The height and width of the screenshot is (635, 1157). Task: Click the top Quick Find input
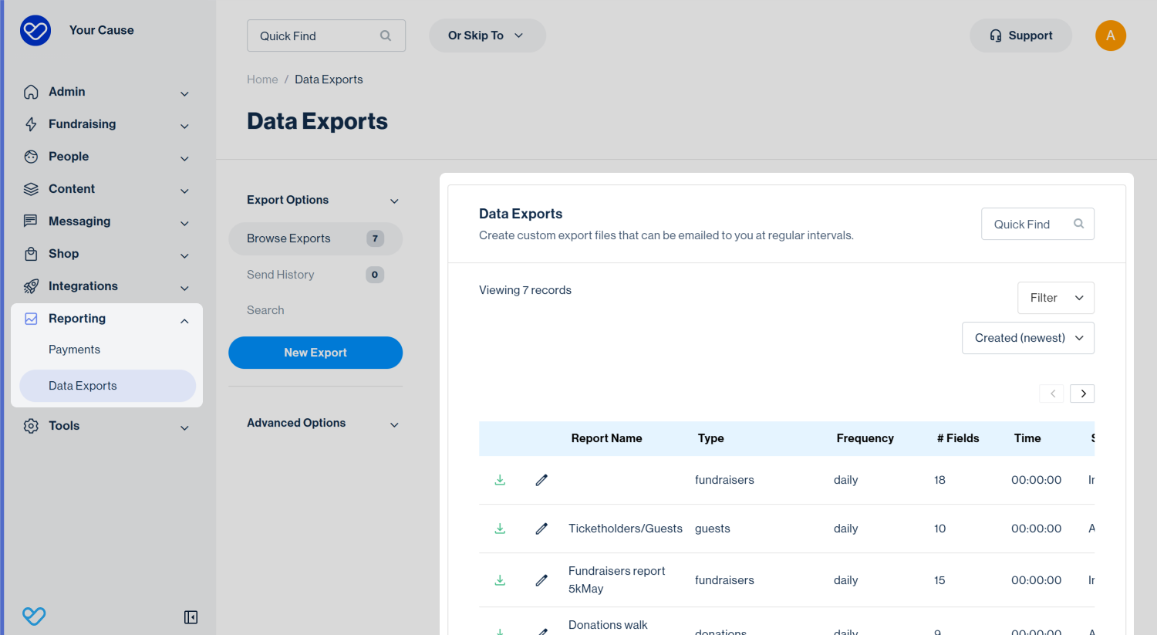326,35
